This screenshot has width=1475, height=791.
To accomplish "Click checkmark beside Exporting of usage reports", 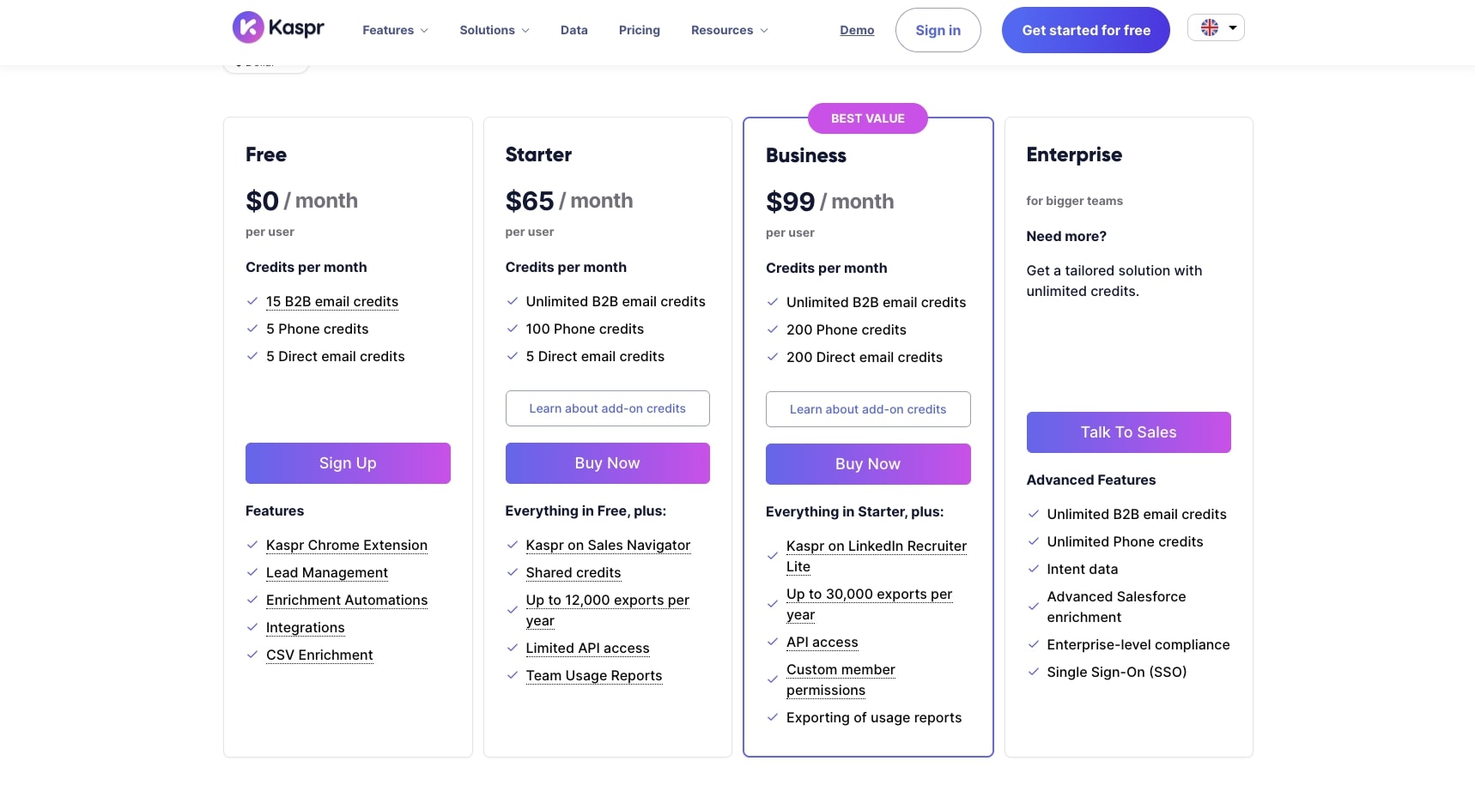I will (x=773, y=717).
